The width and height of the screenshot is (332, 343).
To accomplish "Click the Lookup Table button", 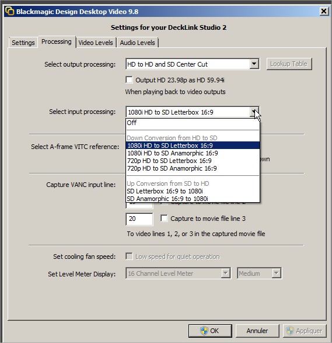I will pyautogui.click(x=289, y=64).
